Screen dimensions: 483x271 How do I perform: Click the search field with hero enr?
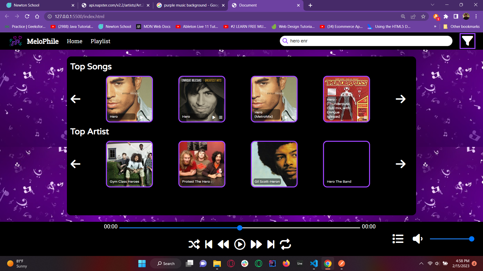[366, 41]
